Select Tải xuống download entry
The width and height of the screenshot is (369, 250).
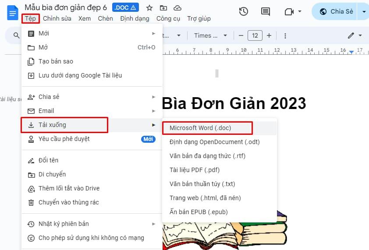coord(92,125)
